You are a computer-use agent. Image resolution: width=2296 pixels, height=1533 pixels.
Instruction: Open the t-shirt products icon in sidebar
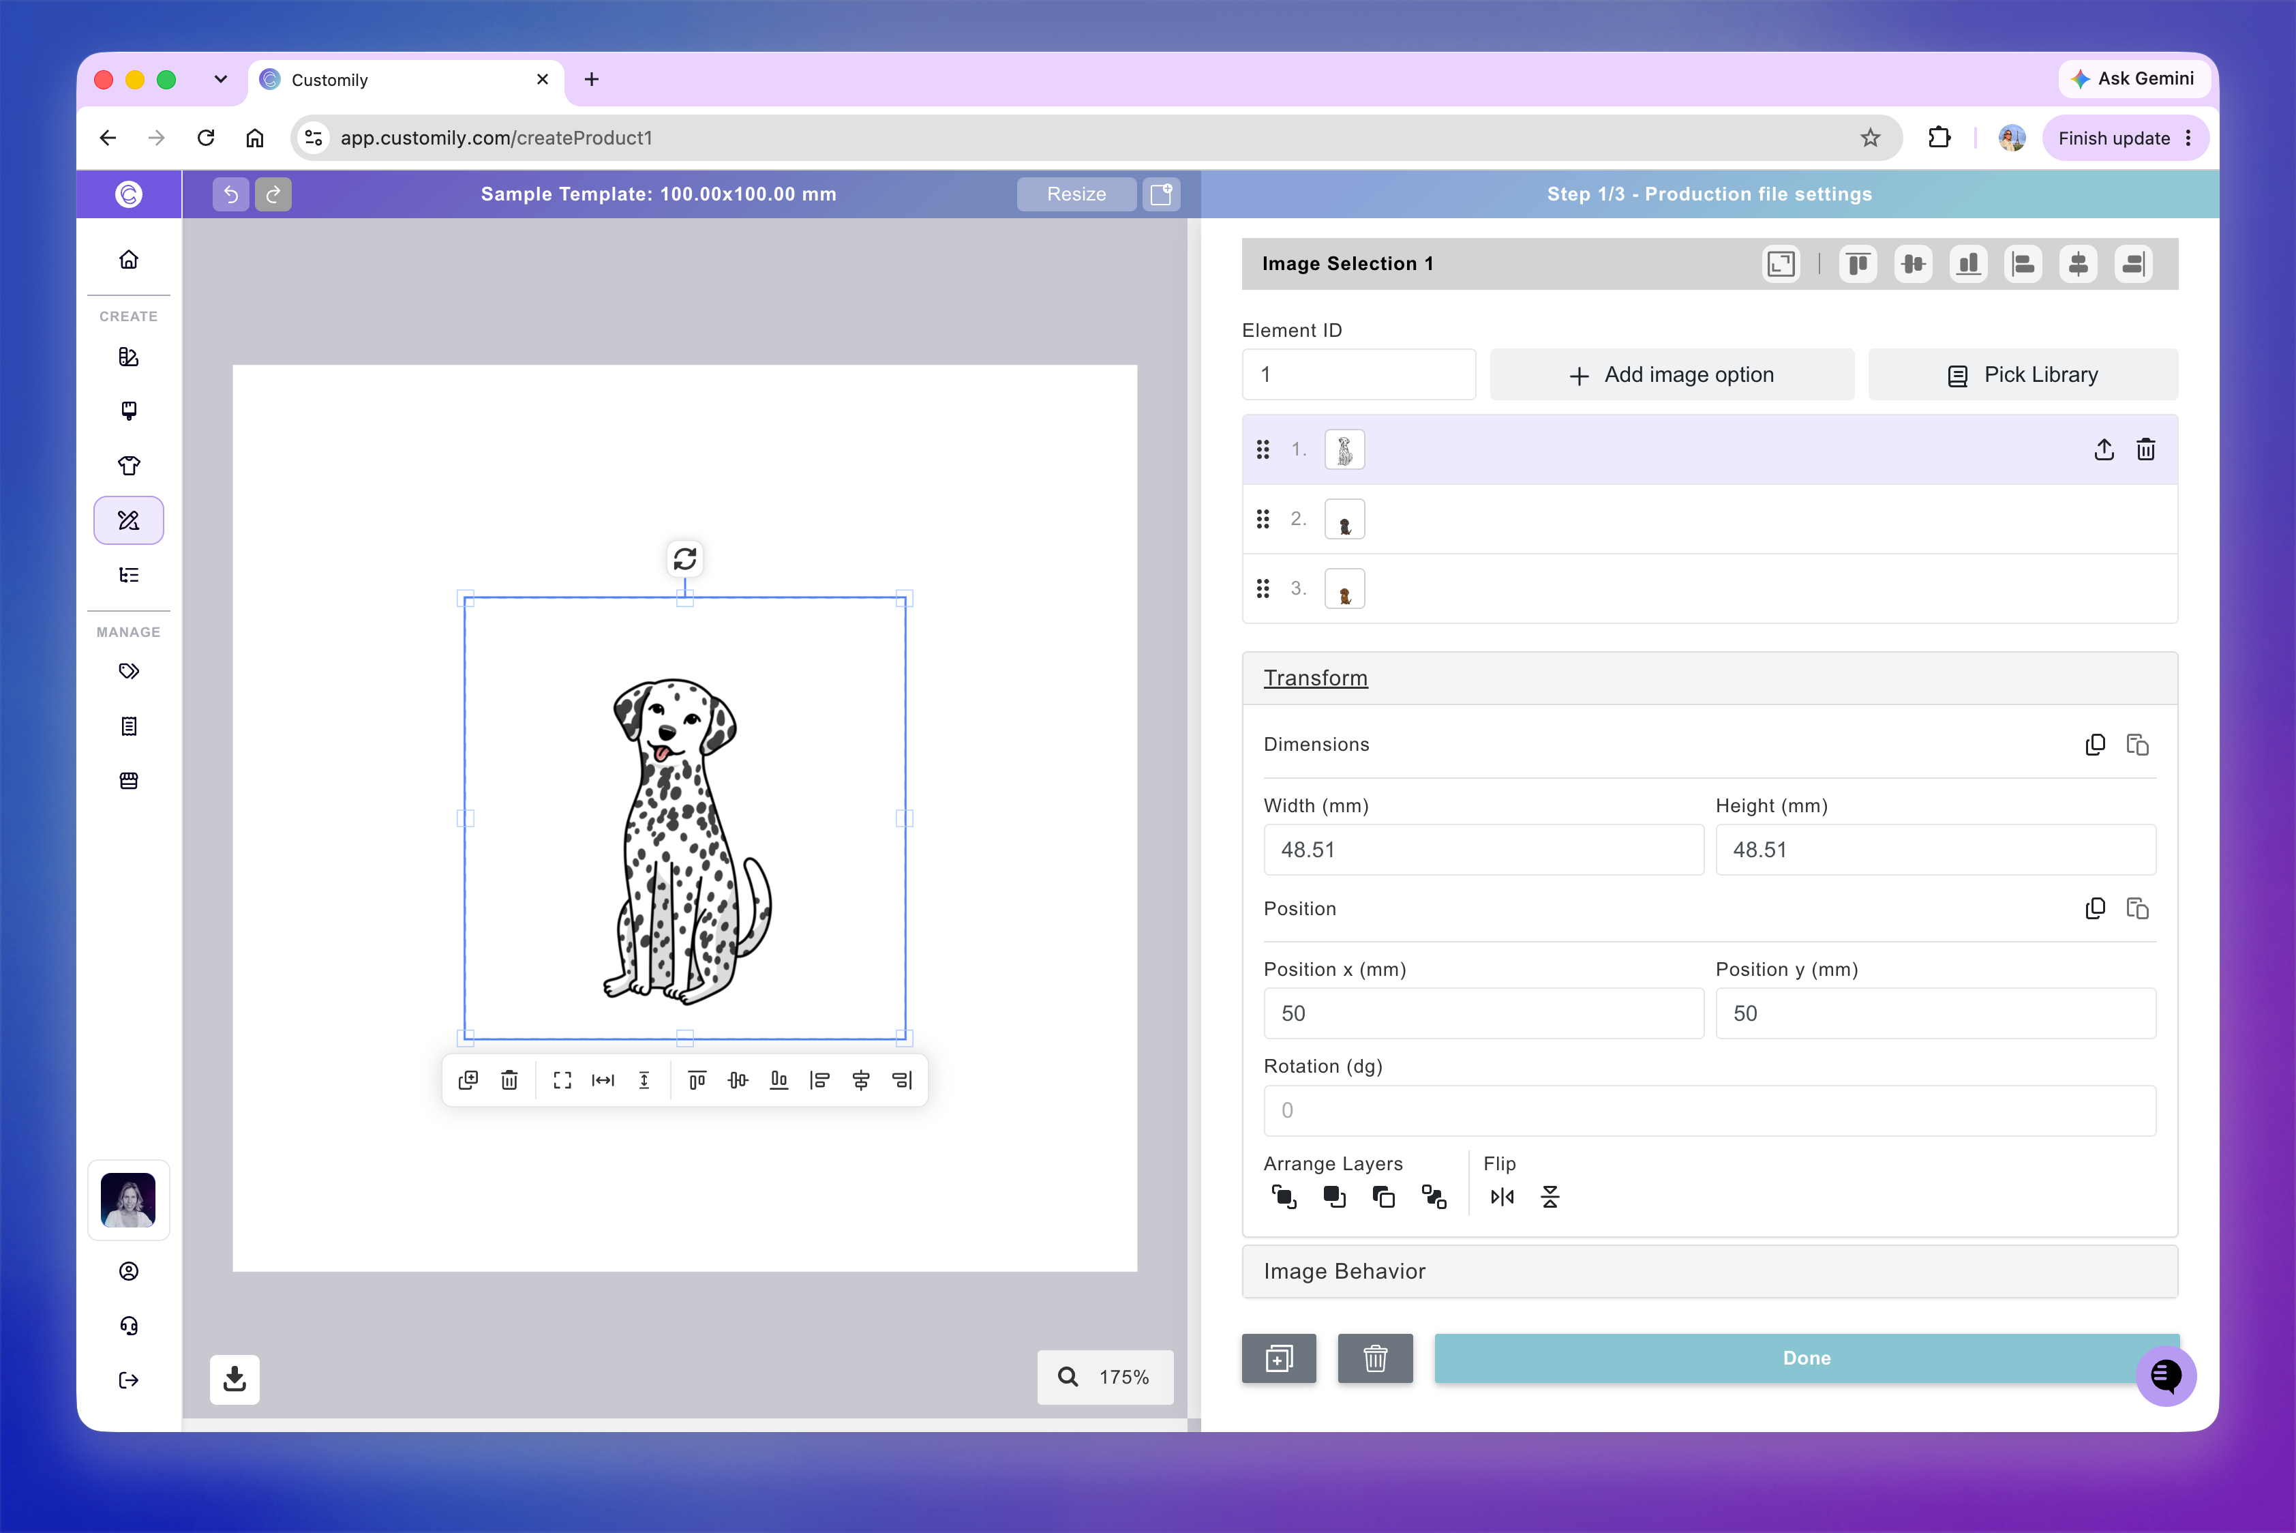[x=129, y=465]
